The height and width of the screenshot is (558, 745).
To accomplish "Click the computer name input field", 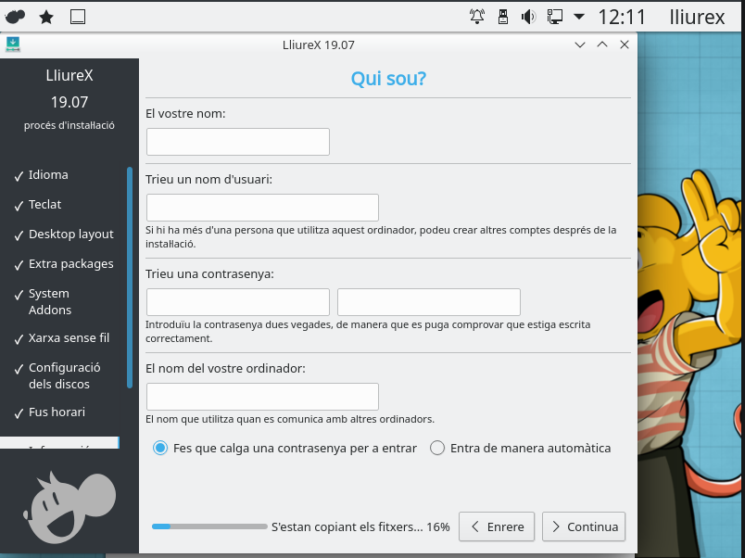I will click(262, 397).
